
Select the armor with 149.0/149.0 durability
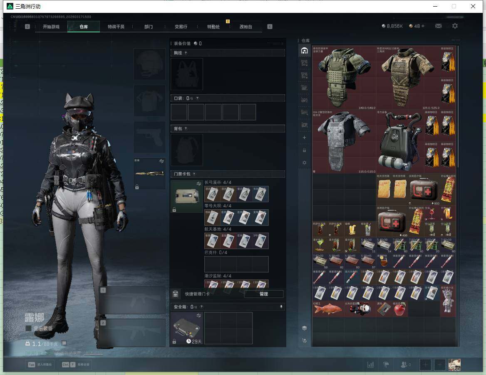(x=345, y=78)
